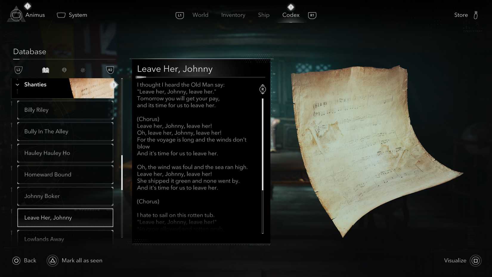Select the info circle database category icon

(x=64, y=70)
